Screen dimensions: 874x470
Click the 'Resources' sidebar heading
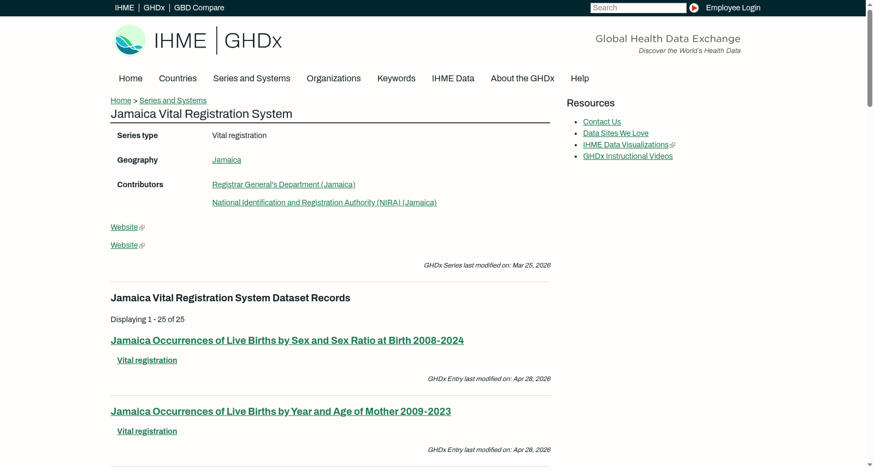(x=590, y=103)
